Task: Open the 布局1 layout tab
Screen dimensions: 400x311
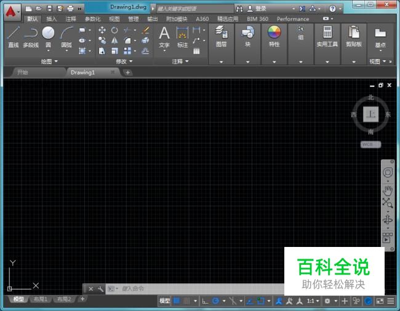Action: click(x=41, y=299)
